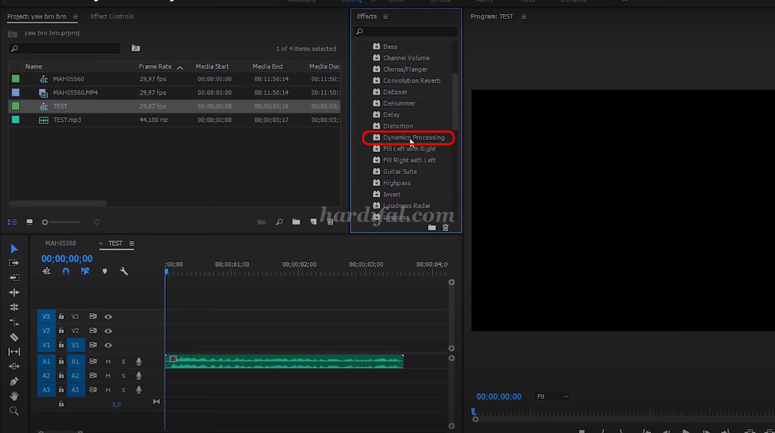Click Program monitor playhead scrubber
775x433 pixels.
473,411
